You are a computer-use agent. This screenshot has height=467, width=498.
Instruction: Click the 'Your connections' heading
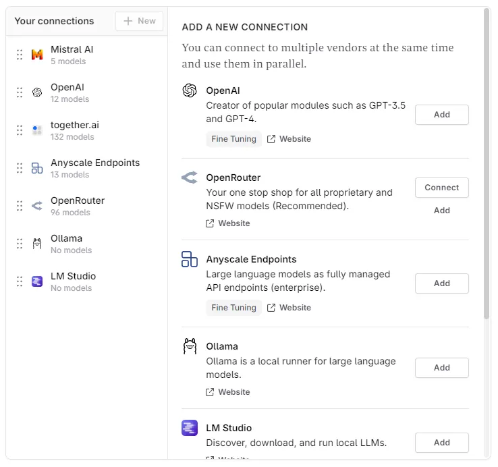54,21
